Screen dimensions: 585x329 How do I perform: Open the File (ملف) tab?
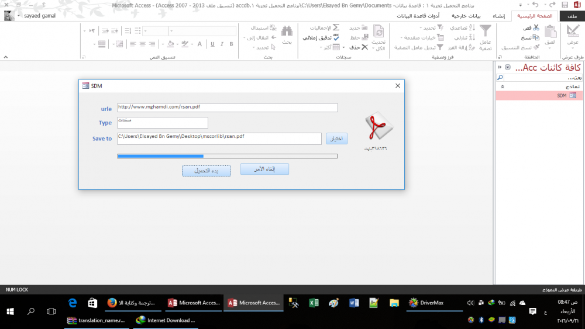tap(572, 16)
